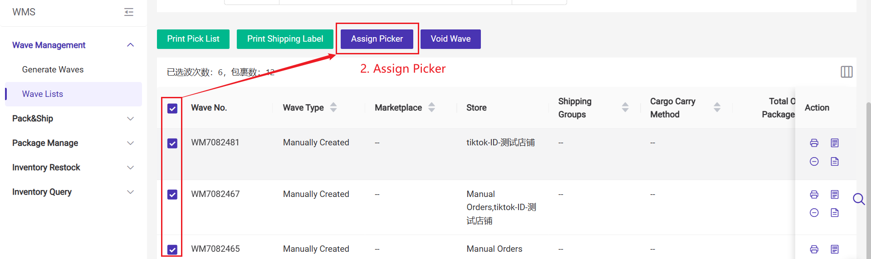The image size is (871, 259).
Task: Toggle the select-all header checkbox
Action: point(172,109)
